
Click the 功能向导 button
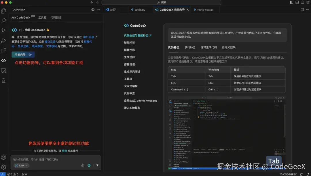(23, 54)
